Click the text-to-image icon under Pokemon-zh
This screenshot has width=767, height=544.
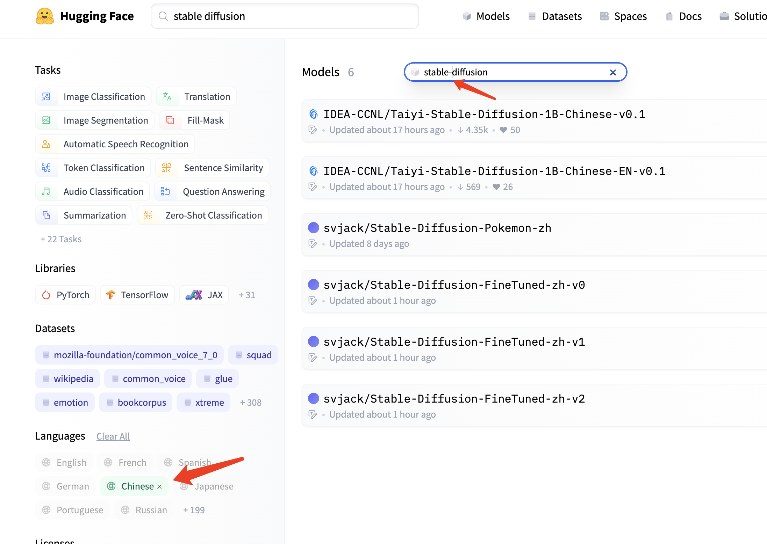click(x=313, y=244)
